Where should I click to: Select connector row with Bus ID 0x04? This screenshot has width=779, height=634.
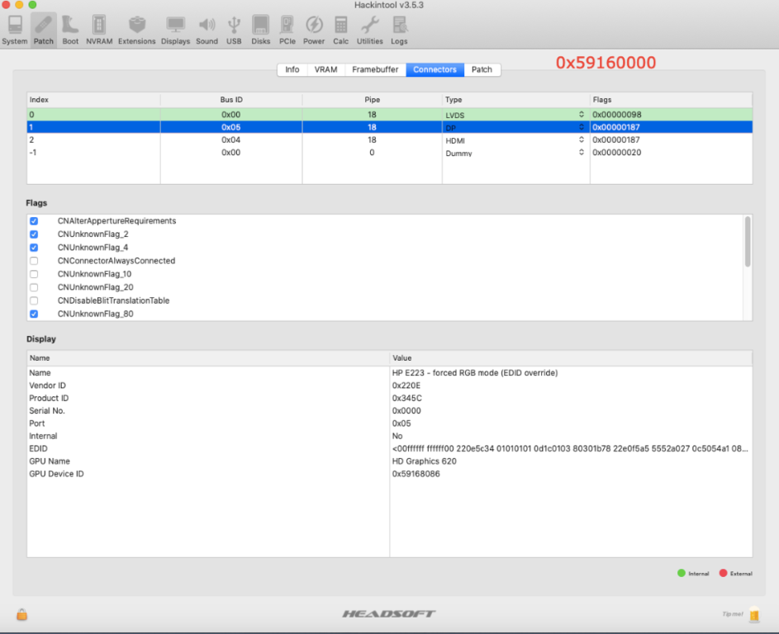point(230,140)
